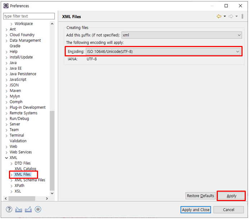The image size is (249, 219).
Task: Click the horizontal scrollbar left arrow
Action: click(x=6, y=199)
